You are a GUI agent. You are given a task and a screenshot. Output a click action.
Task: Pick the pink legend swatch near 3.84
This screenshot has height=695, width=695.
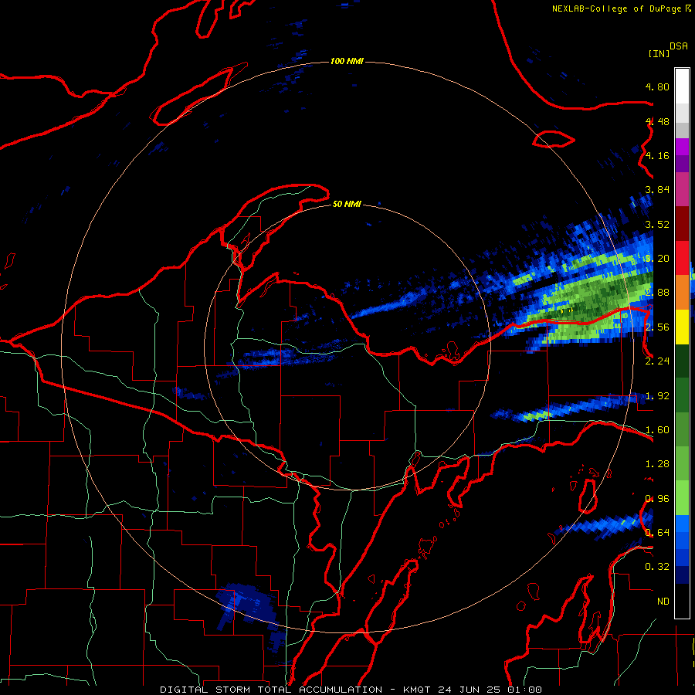point(682,189)
